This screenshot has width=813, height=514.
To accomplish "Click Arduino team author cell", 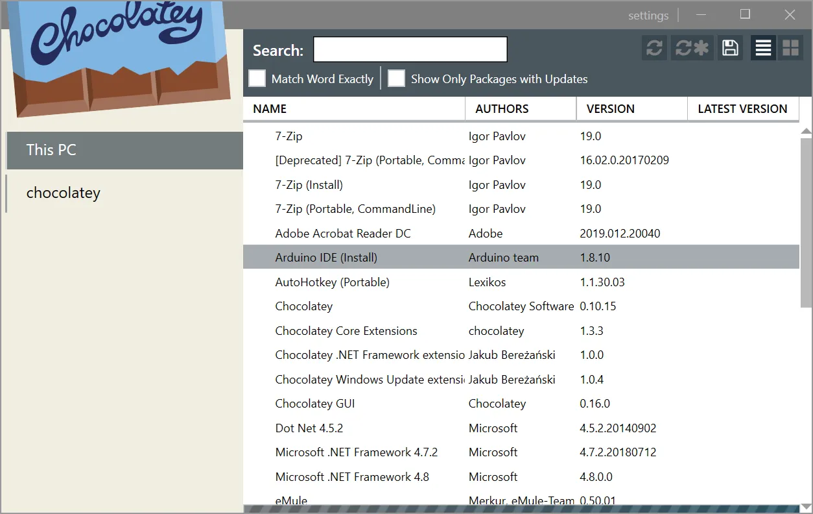I will pyautogui.click(x=504, y=258).
